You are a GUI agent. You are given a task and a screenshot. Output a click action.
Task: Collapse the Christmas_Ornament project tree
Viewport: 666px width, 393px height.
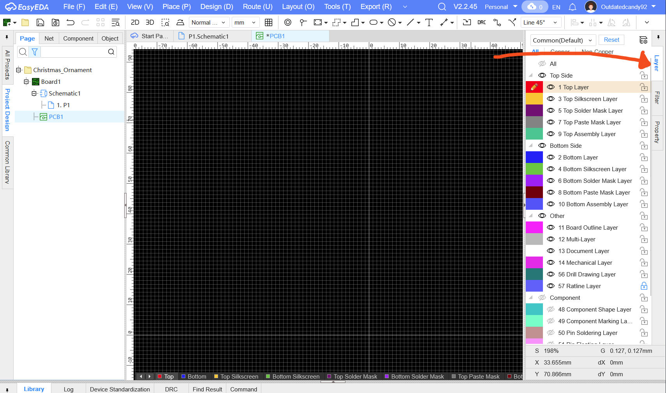tap(18, 70)
